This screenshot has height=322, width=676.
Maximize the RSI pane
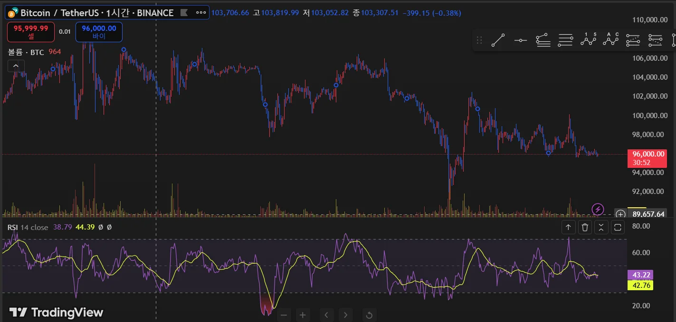click(x=618, y=228)
